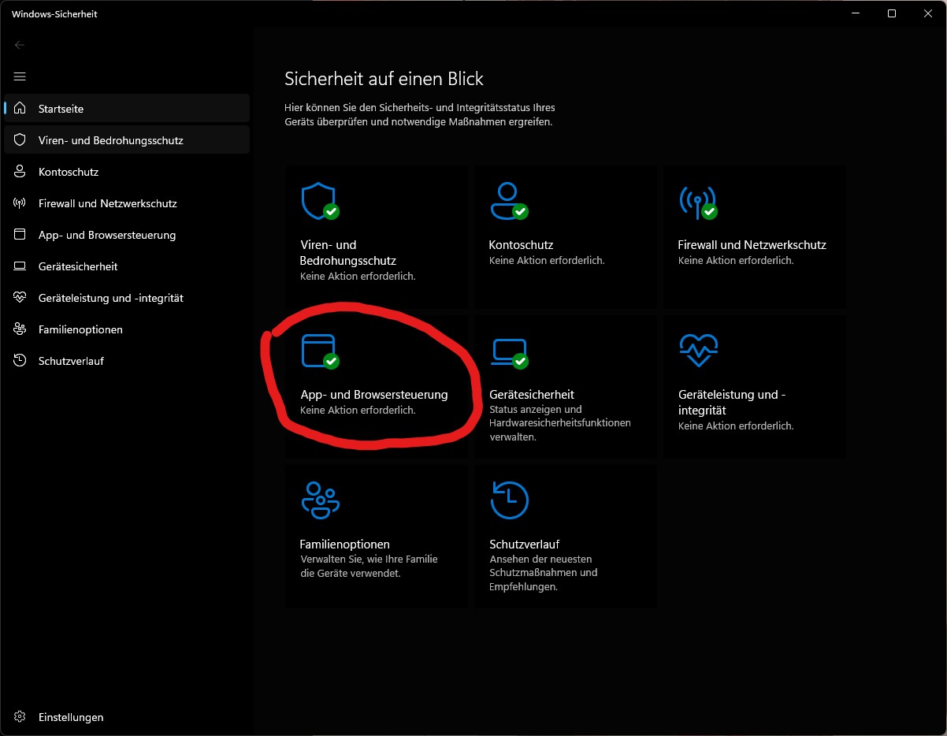The height and width of the screenshot is (736, 947).
Task: Click the Einstellungen gear icon
Action: (20, 717)
